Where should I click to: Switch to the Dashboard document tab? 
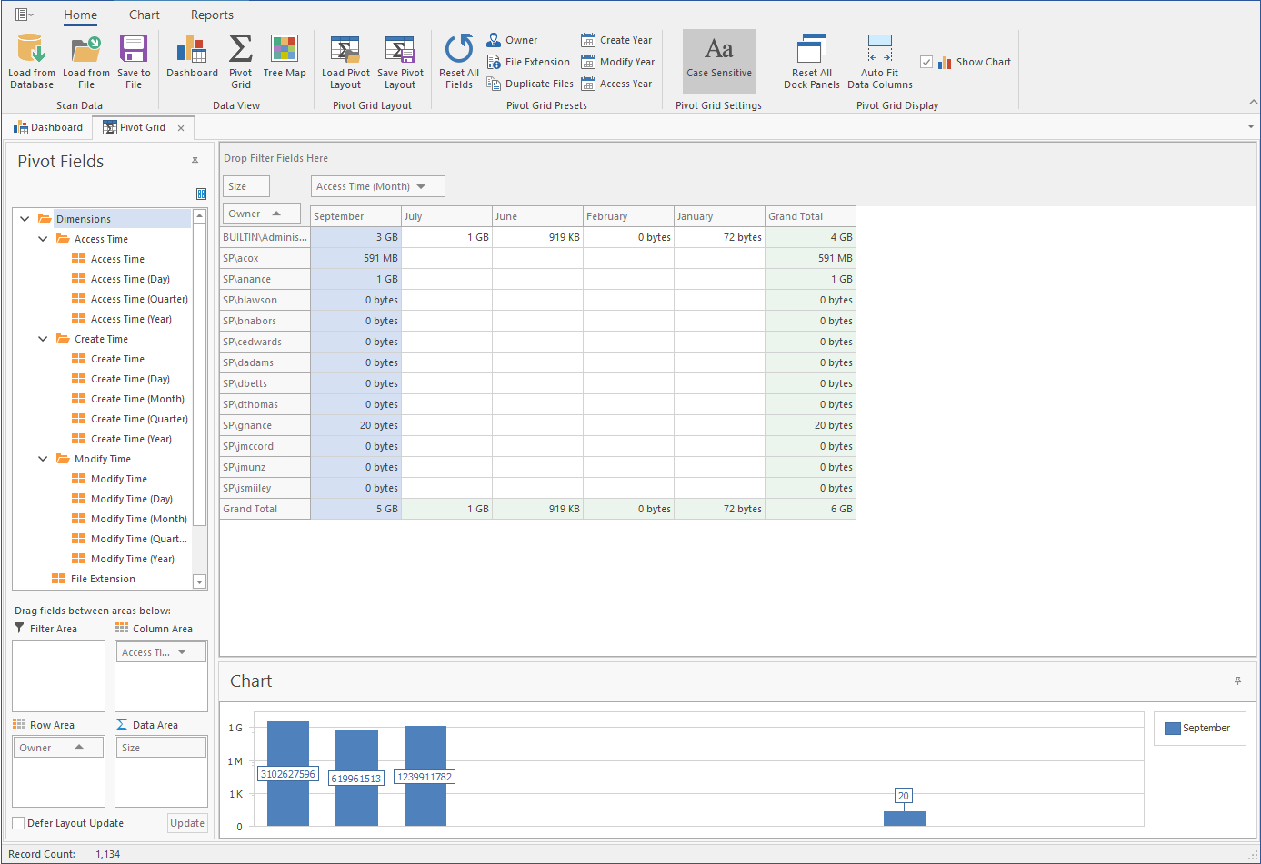coord(48,127)
